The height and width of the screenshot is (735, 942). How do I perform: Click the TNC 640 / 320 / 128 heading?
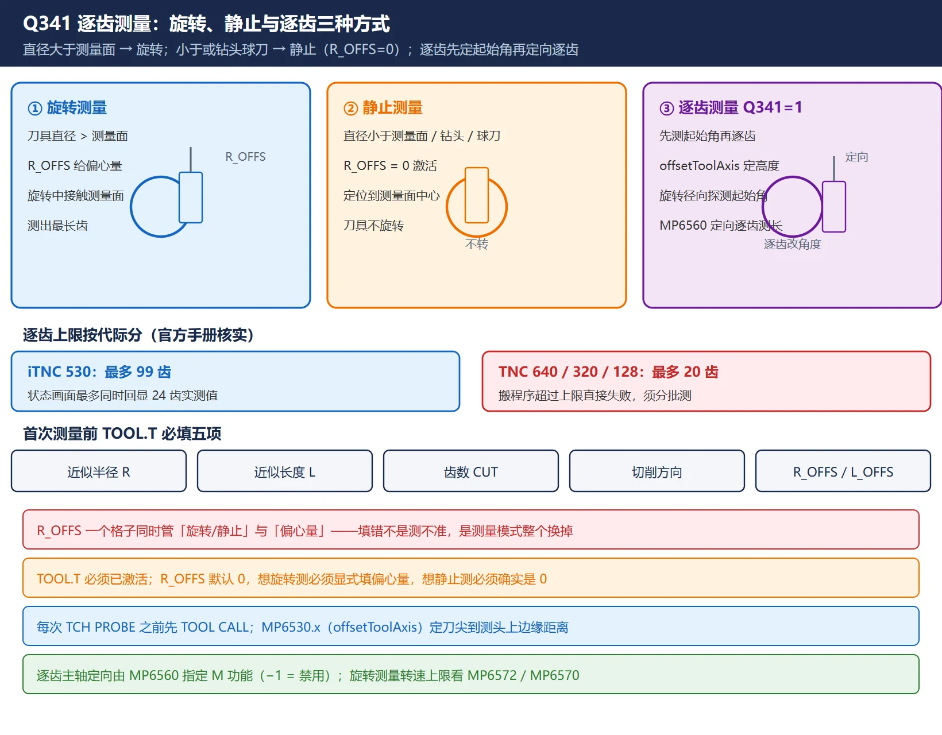click(608, 372)
